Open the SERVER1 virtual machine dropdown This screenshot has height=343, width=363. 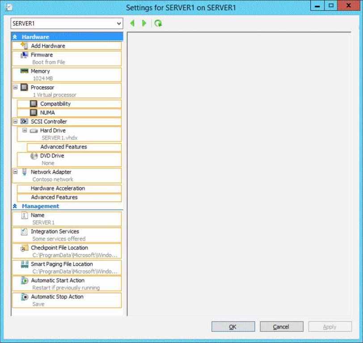[118, 23]
